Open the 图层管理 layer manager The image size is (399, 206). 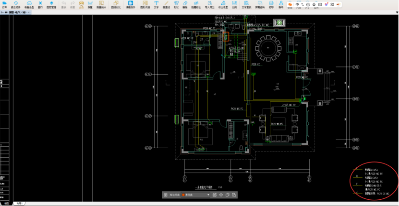pos(51,4)
